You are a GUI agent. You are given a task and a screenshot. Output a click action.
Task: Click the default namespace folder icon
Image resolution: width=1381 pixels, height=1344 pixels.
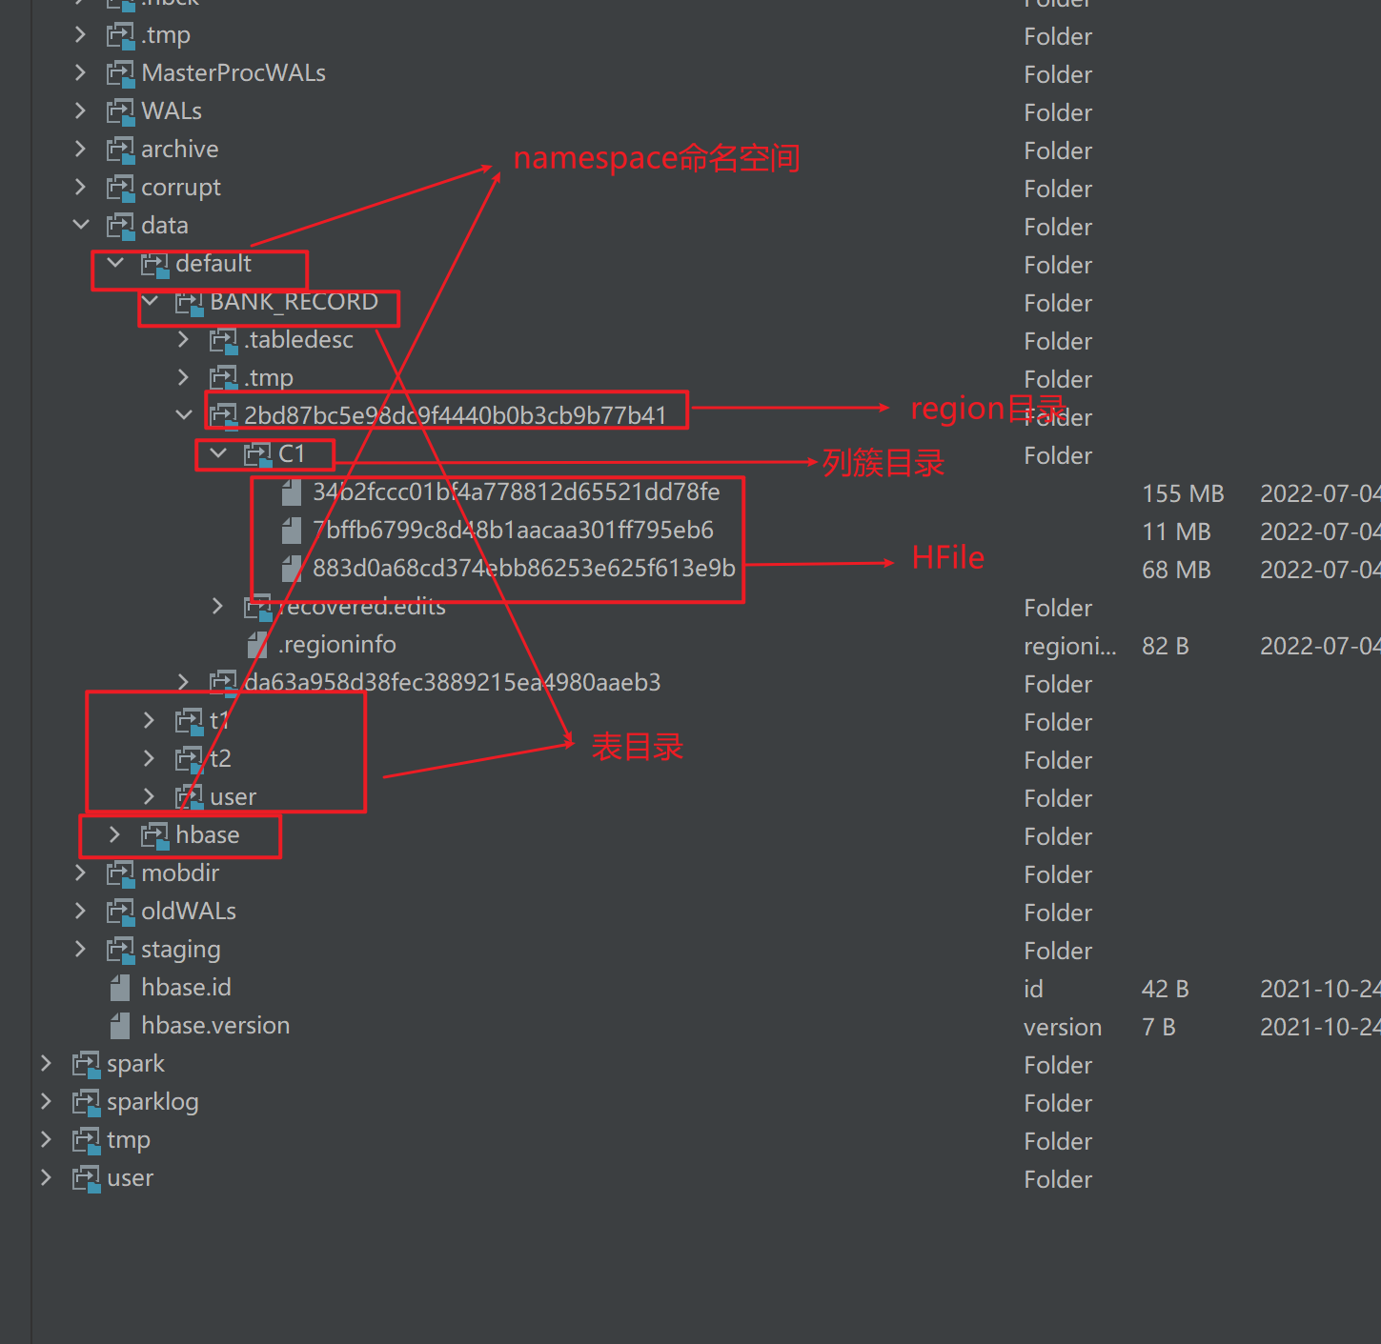pyautogui.click(x=154, y=265)
